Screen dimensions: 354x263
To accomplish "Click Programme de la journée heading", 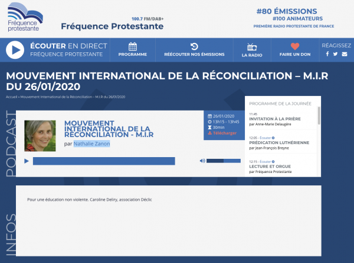I will coord(280,104).
